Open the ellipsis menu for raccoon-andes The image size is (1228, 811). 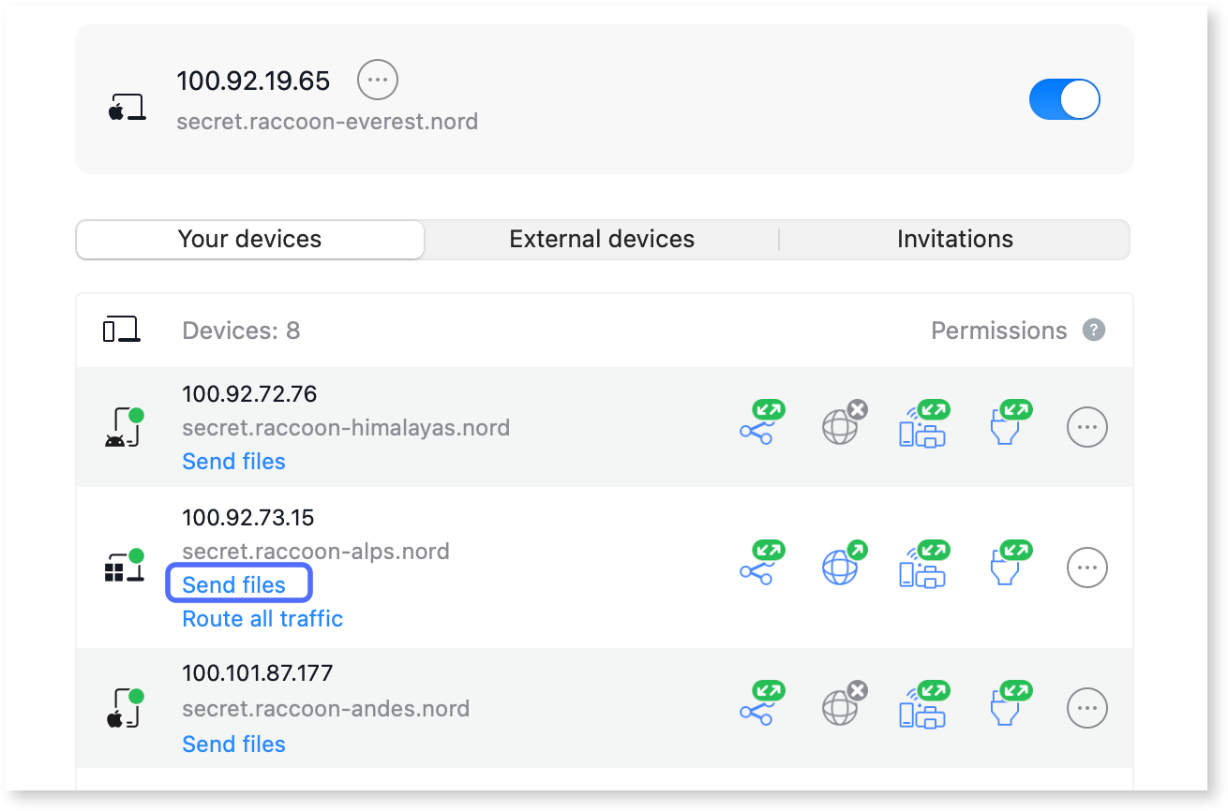point(1086,708)
